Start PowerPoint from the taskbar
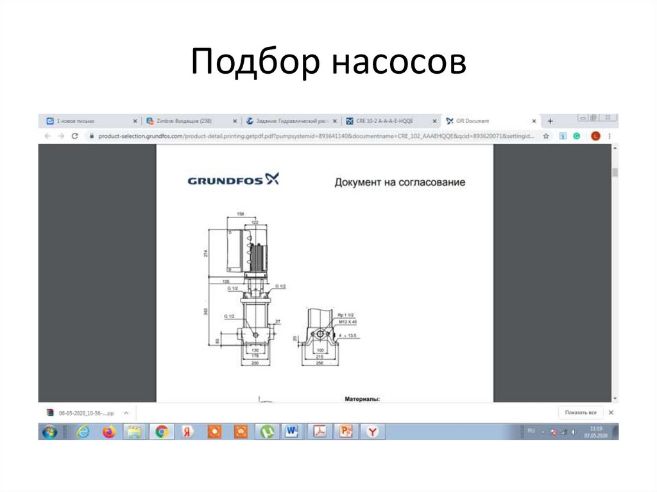Screen dimensions: 657x492 pos(345,432)
